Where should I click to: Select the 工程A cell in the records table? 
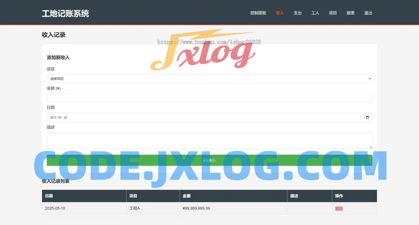coord(134,208)
